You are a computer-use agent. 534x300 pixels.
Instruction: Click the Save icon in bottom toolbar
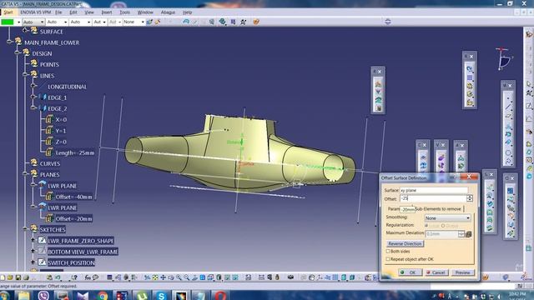click(x=18, y=277)
